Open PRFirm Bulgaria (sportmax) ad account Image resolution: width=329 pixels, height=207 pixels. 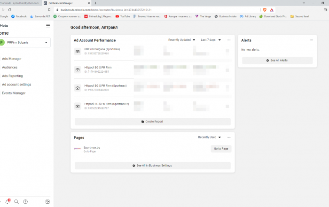pos(102,49)
